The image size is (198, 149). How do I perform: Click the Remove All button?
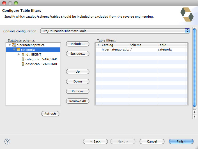point(78,101)
